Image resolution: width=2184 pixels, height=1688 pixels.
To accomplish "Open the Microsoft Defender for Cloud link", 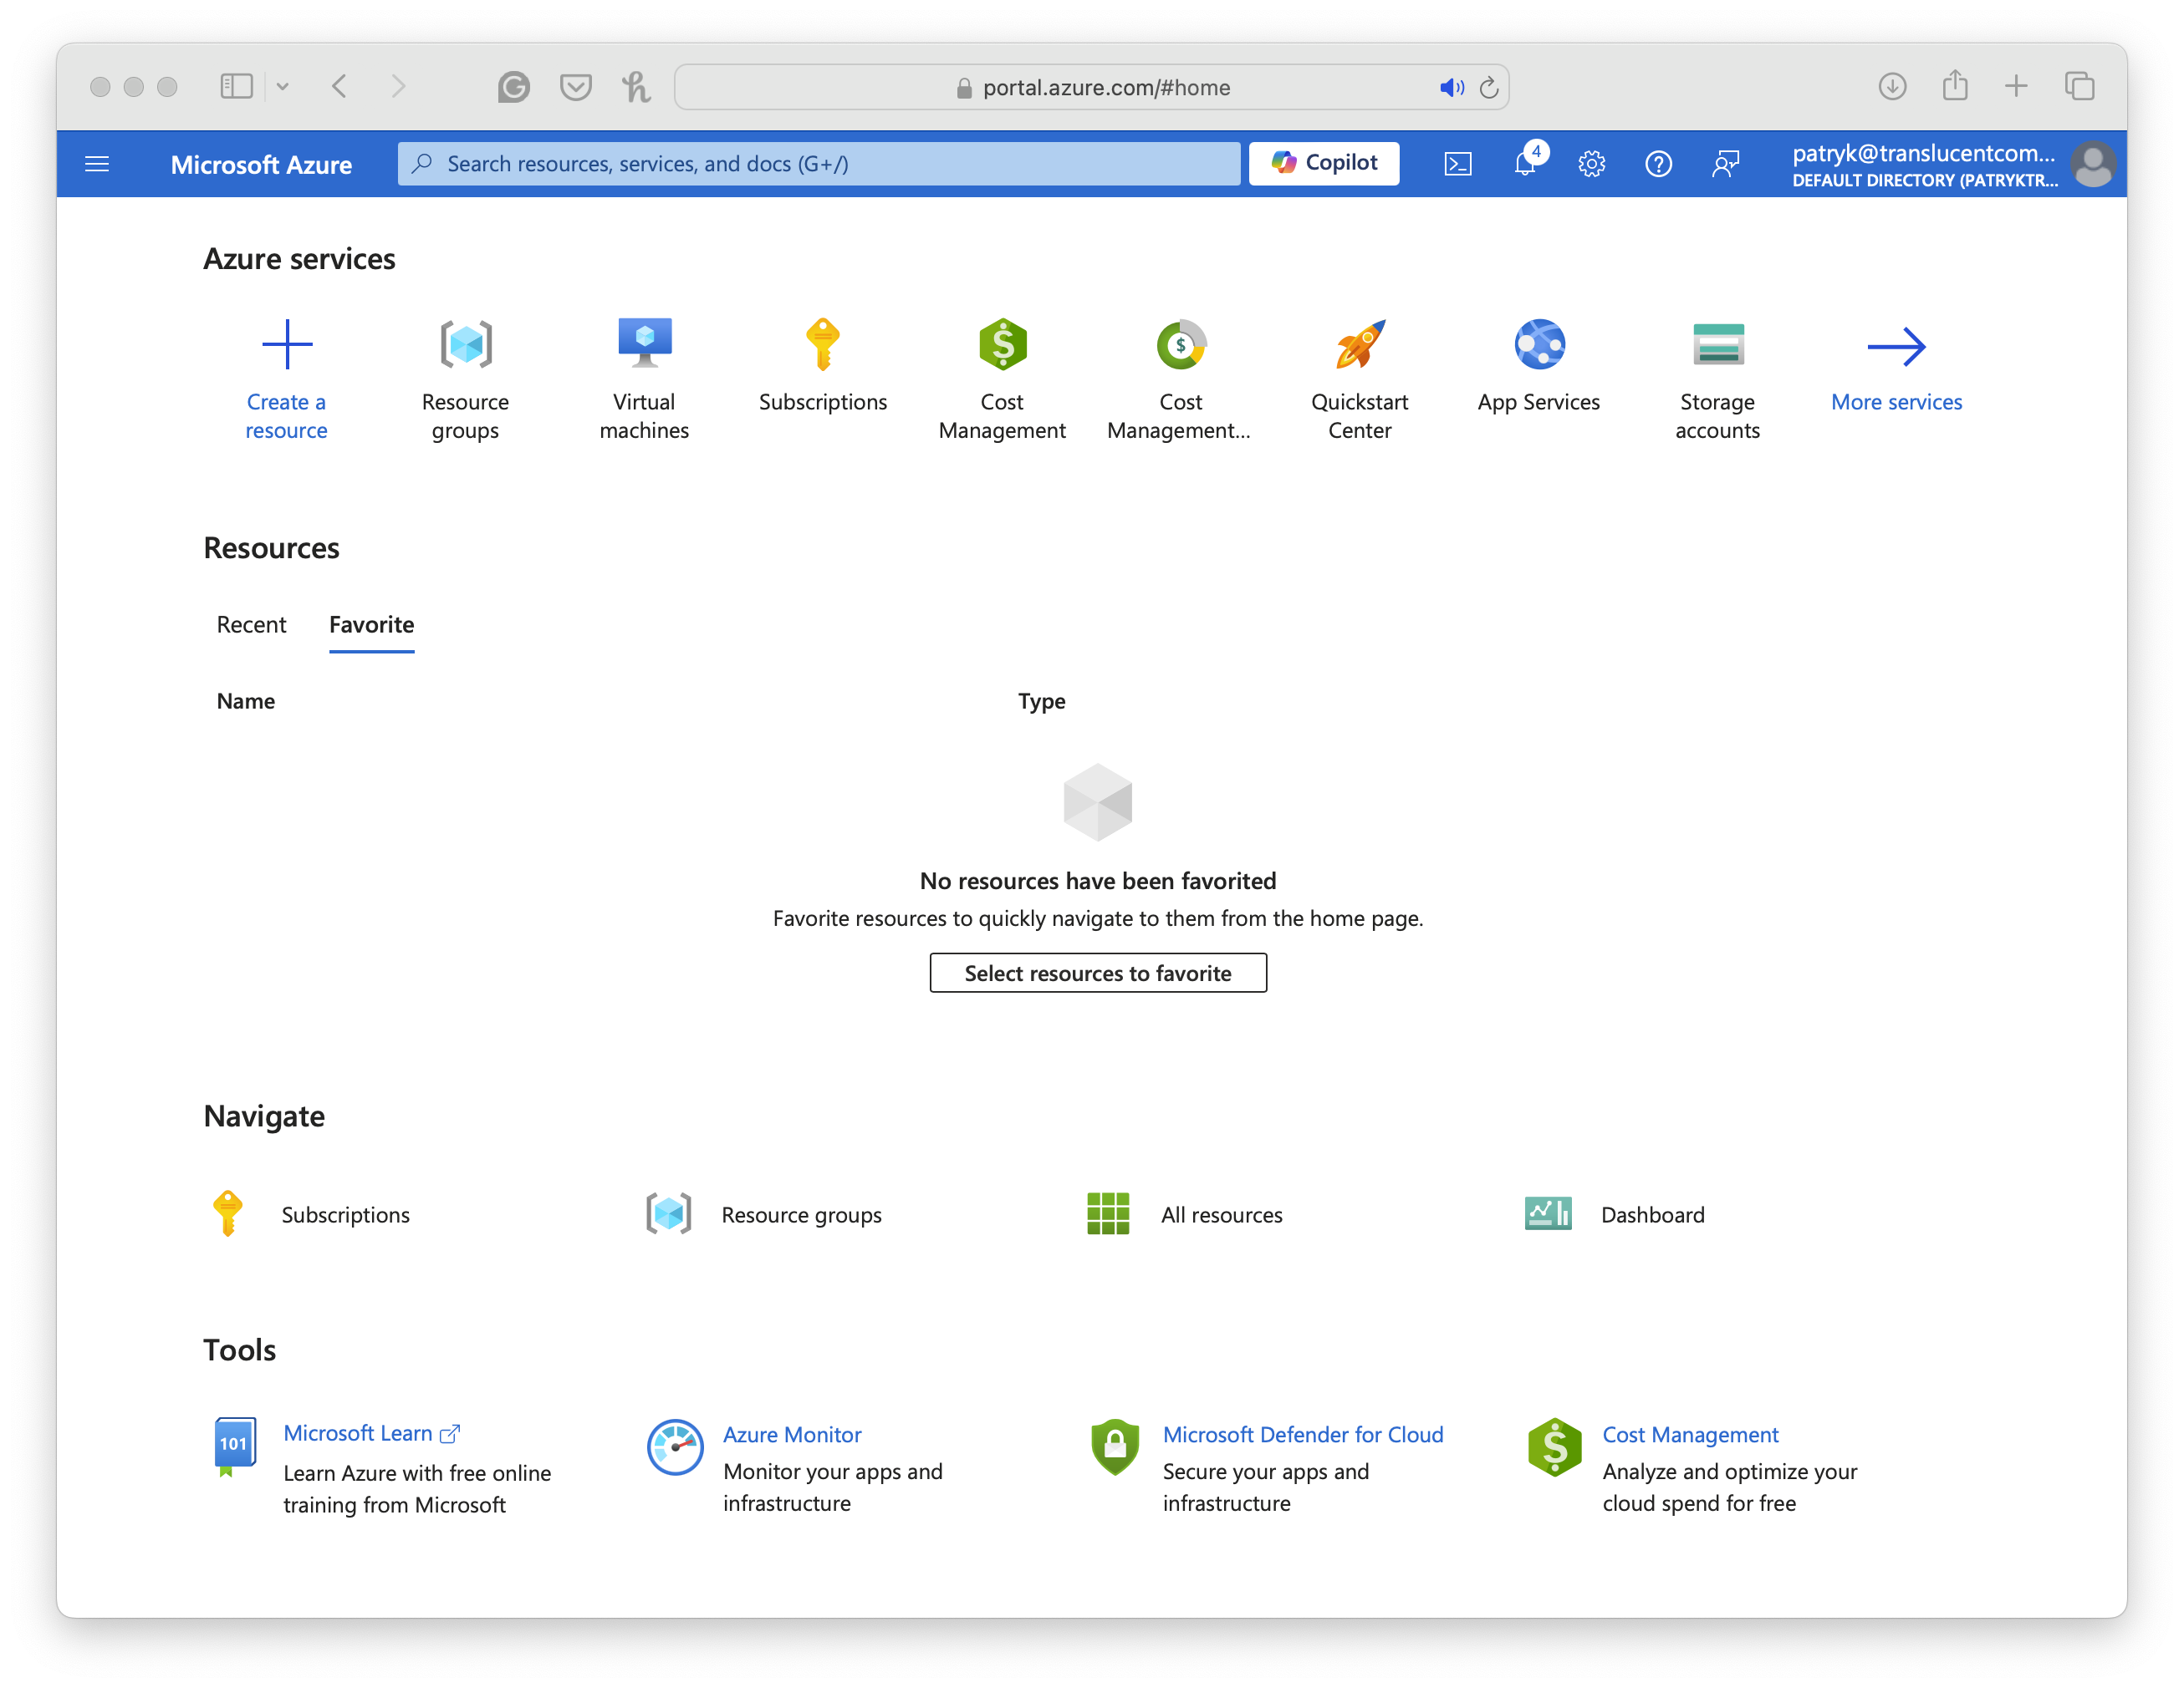I will point(1302,1434).
